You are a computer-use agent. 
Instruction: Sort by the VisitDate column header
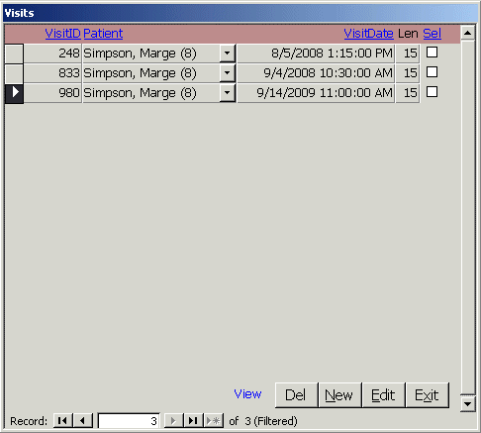point(368,34)
